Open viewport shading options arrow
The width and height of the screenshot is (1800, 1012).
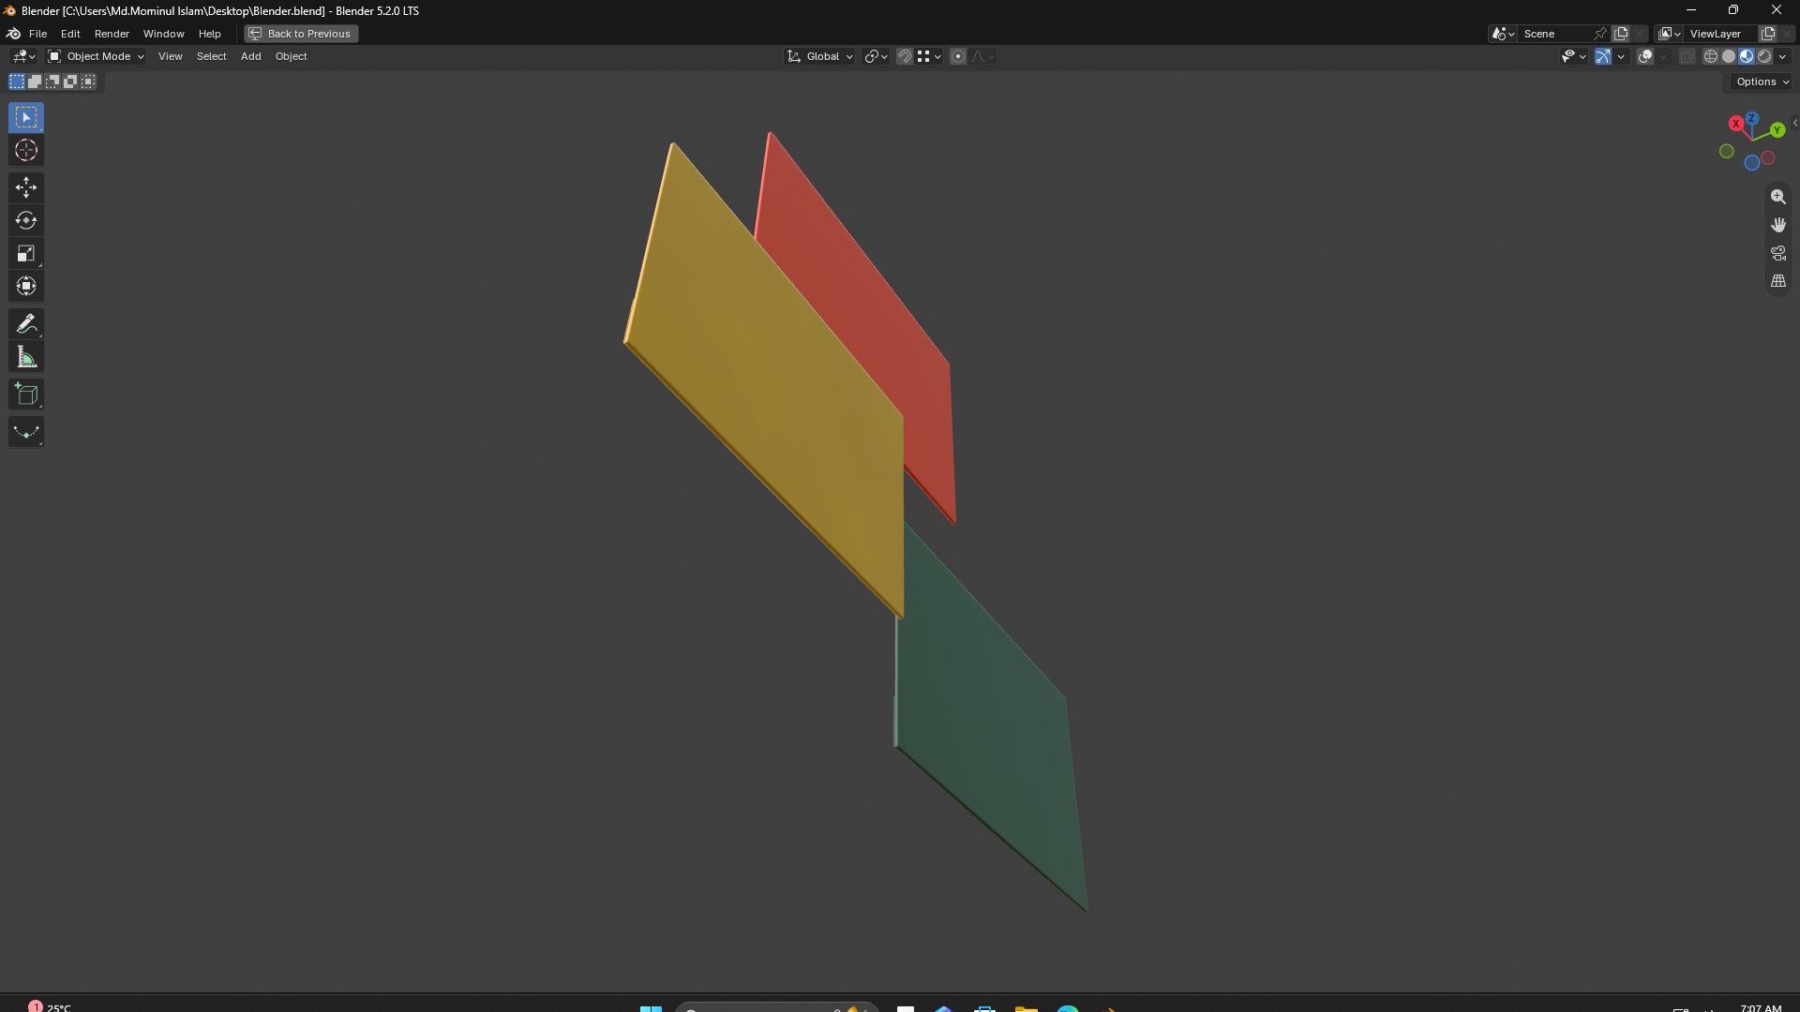pos(1783,56)
